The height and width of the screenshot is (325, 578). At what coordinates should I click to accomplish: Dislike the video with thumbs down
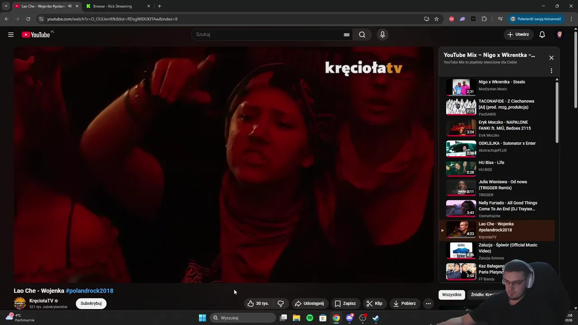click(280, 303)
